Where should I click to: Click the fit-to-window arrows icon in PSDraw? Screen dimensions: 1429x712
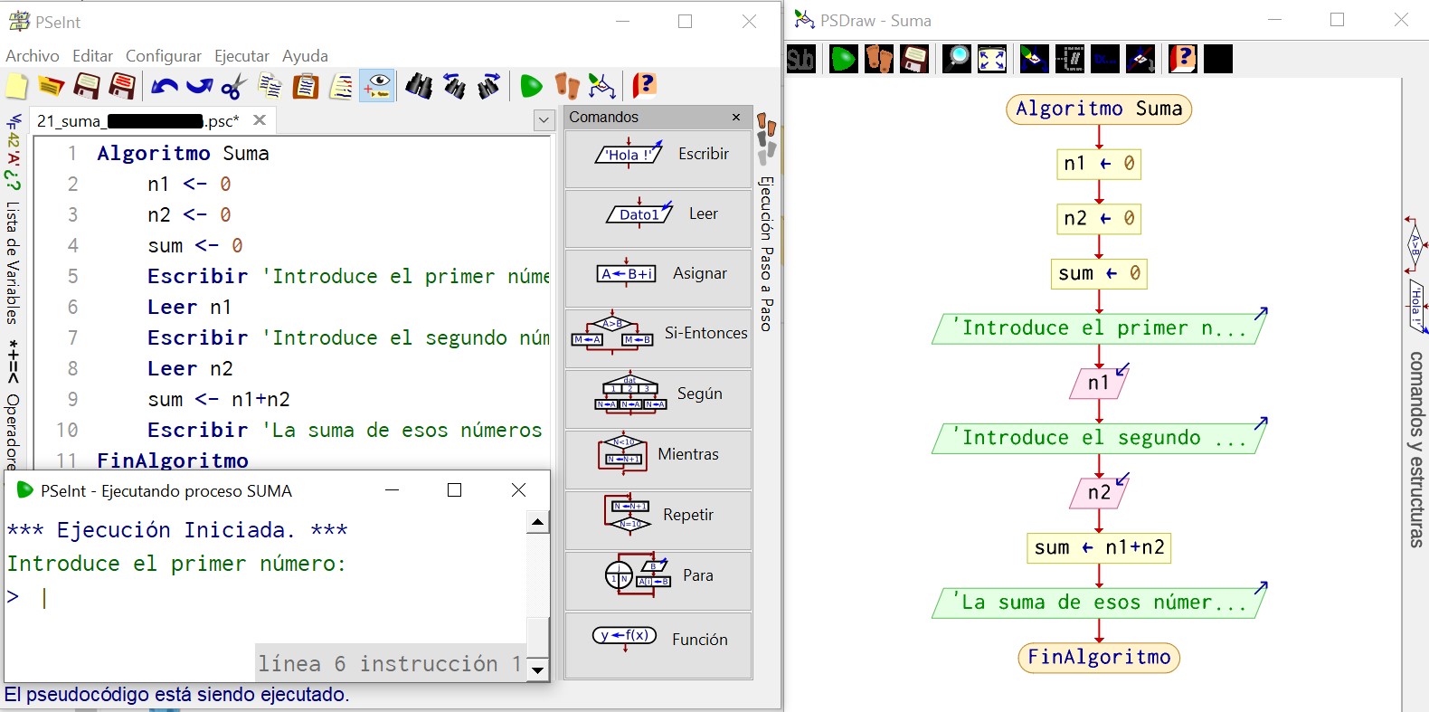992,60
